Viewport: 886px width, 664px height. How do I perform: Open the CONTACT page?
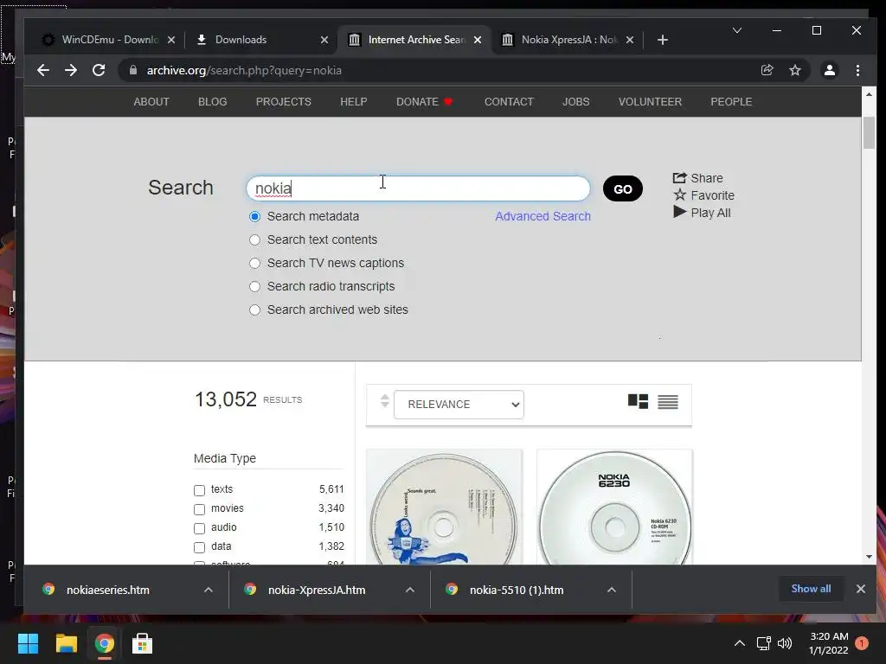509,102
